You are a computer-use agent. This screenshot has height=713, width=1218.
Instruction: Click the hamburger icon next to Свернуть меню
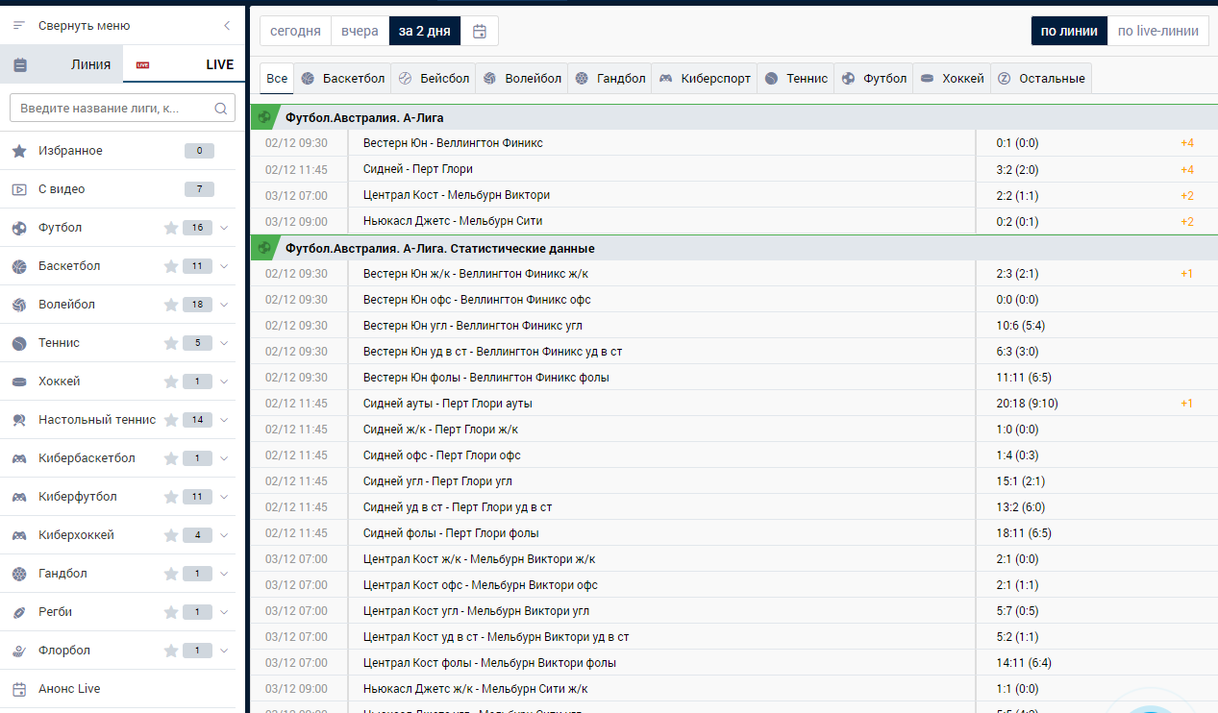19,26
